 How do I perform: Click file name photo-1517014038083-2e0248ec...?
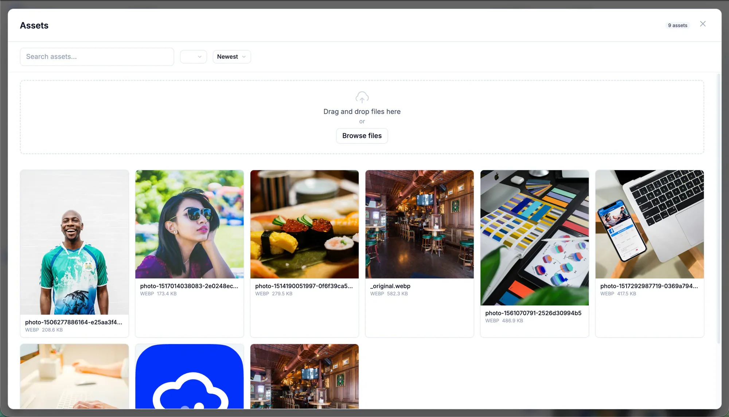click(x=189, y=286)
